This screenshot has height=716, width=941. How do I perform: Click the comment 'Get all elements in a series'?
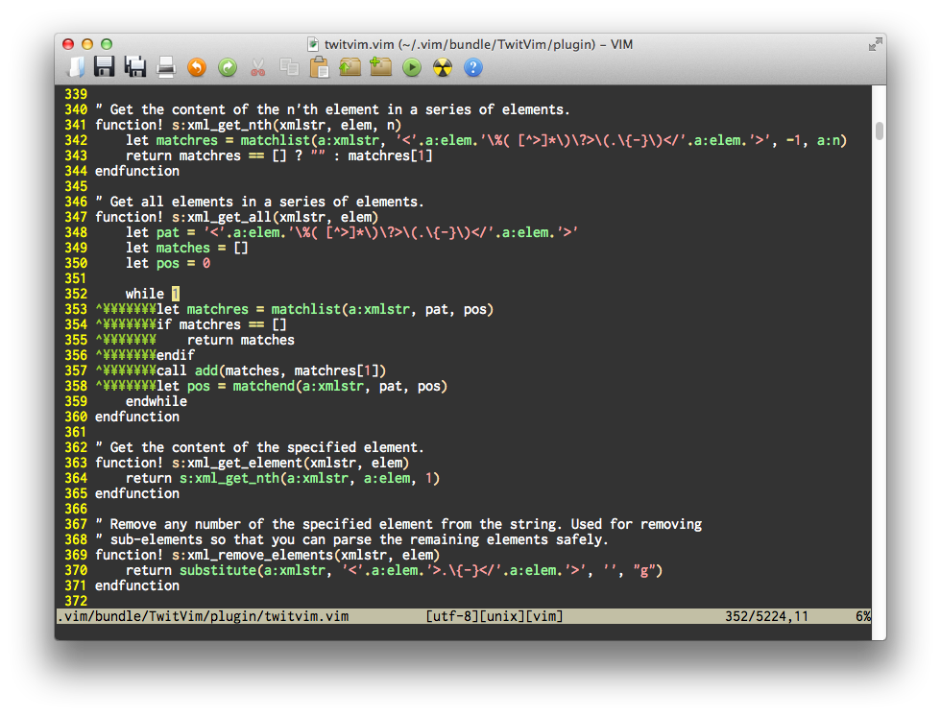coord(259,202)
